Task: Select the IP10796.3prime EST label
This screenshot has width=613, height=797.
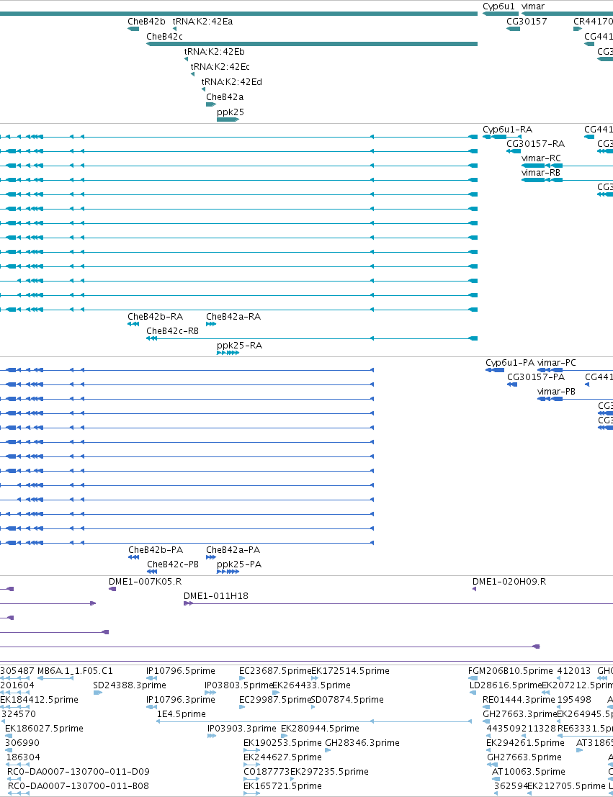Action: (181, 700)
